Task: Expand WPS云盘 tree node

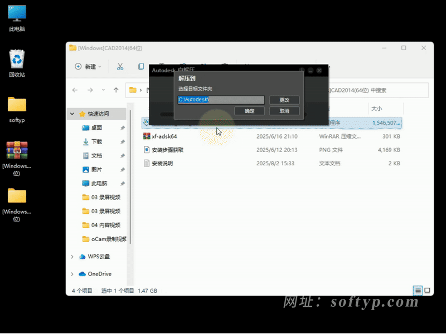Action: (x=72, y=257)
